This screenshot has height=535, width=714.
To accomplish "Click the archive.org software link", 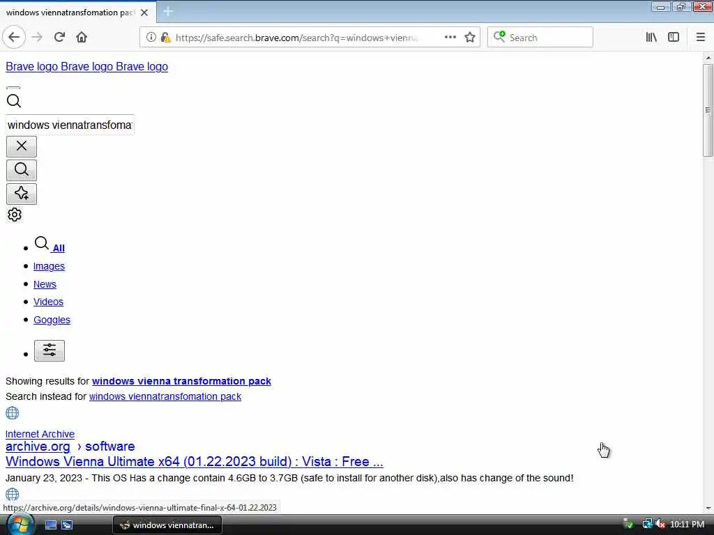I will click(x=70, y=447).
